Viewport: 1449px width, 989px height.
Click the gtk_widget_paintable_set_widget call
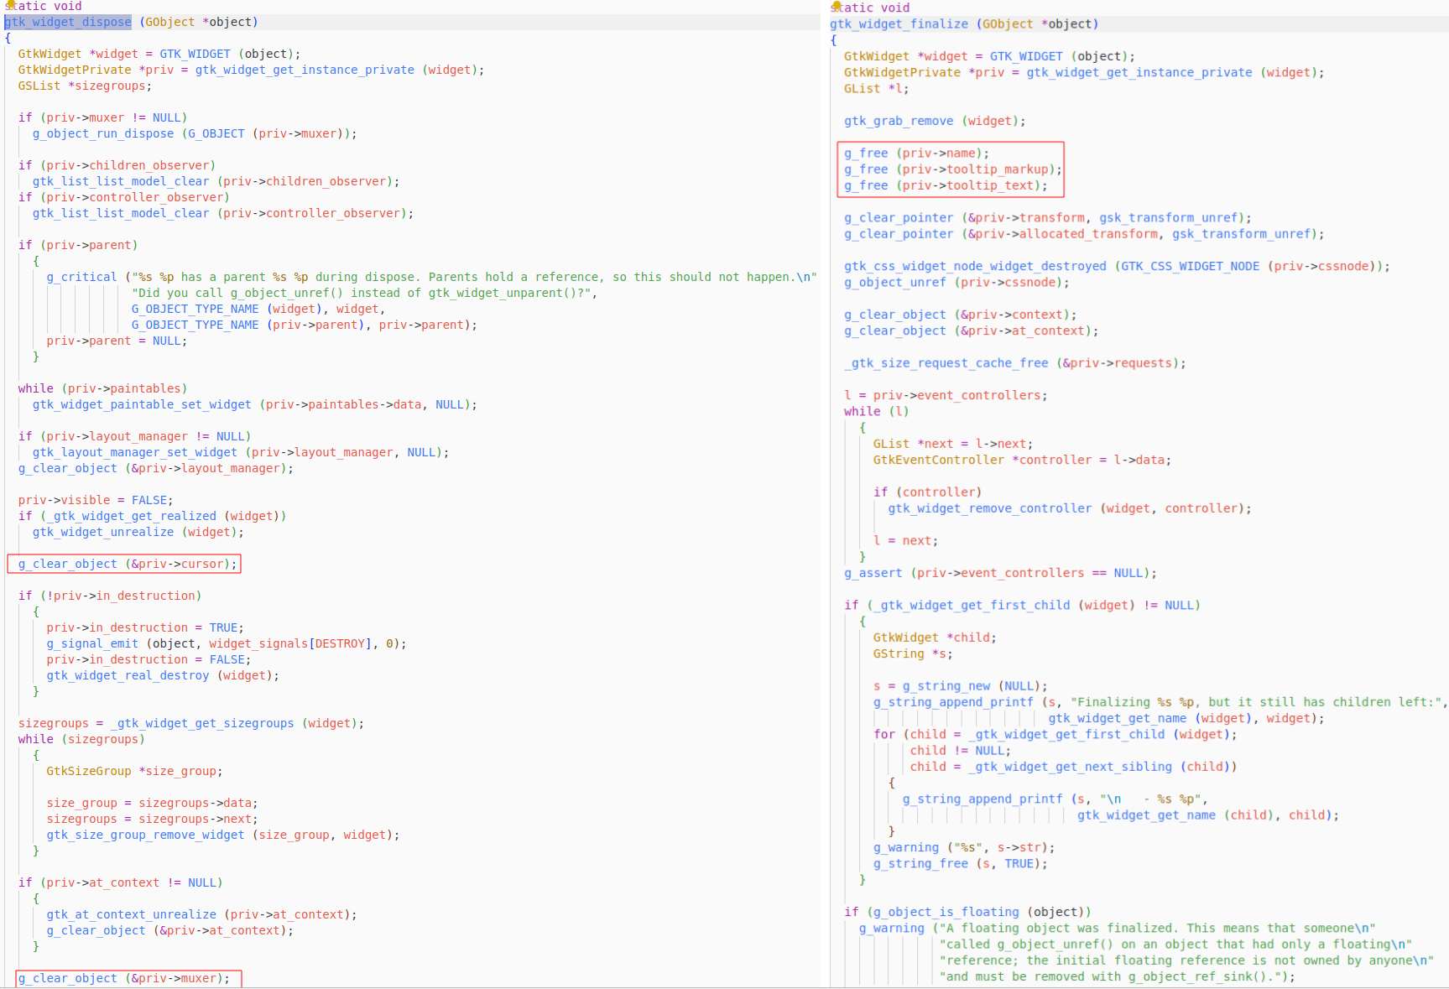click(254, 404)
